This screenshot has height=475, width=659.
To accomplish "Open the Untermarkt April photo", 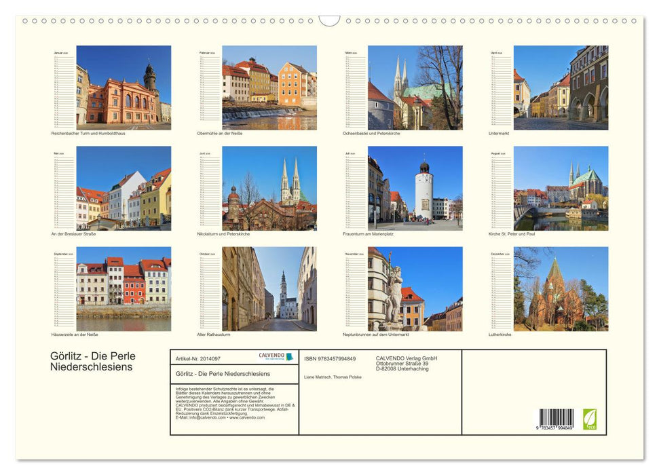I will click(x=561, y=88).
